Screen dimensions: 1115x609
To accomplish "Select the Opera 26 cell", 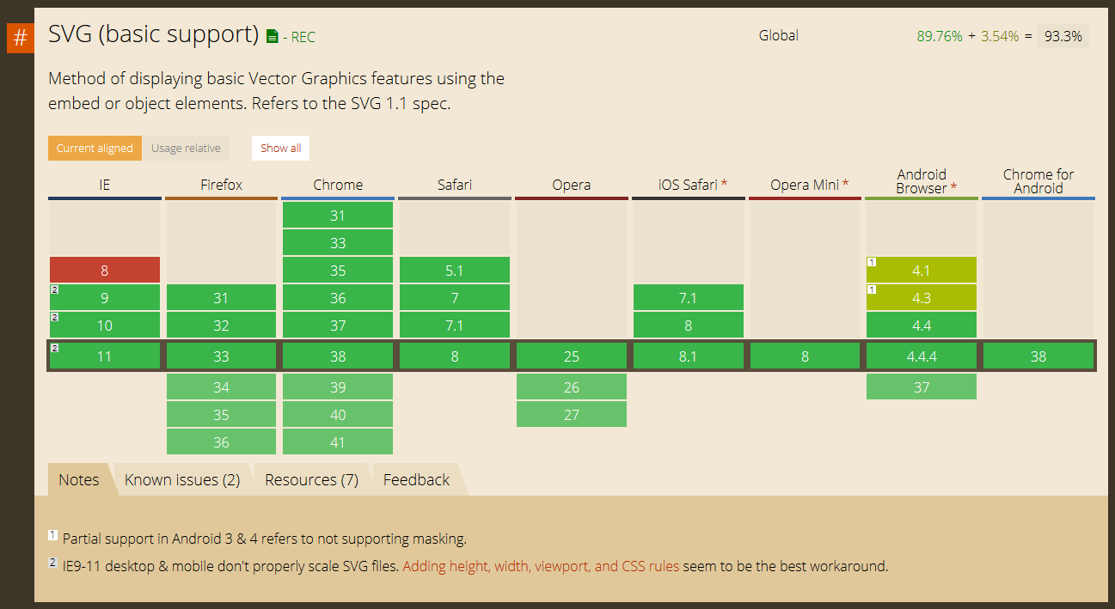I will [x=572, y=387].
